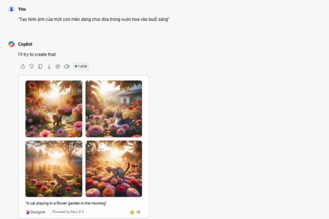329x219 pixels.
Task: Open the Designer link
Action: point(36,212)
